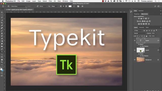The width and height of the screenshot is (162, 91).
Task: Hide the Typekit logo layer
Action: point(135,50)
